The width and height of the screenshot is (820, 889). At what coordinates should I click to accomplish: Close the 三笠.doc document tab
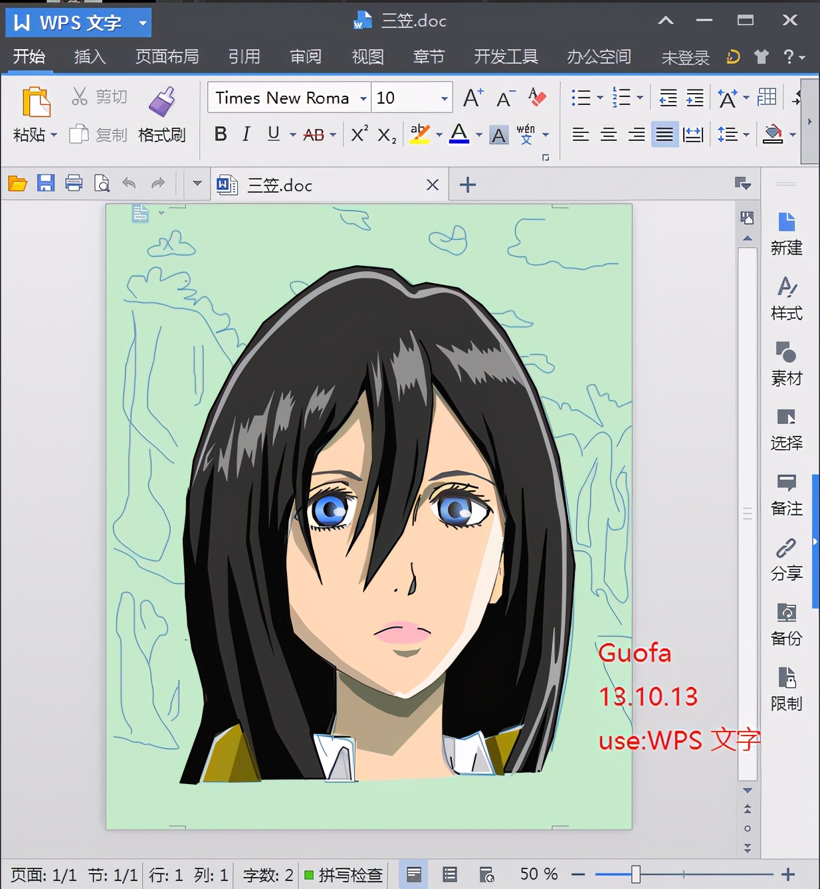(x=433, y=185)
